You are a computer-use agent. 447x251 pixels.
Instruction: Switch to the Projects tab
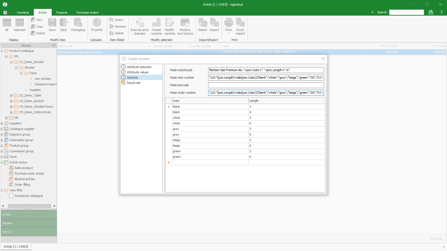pyautogui.click(x=61, y=13)
